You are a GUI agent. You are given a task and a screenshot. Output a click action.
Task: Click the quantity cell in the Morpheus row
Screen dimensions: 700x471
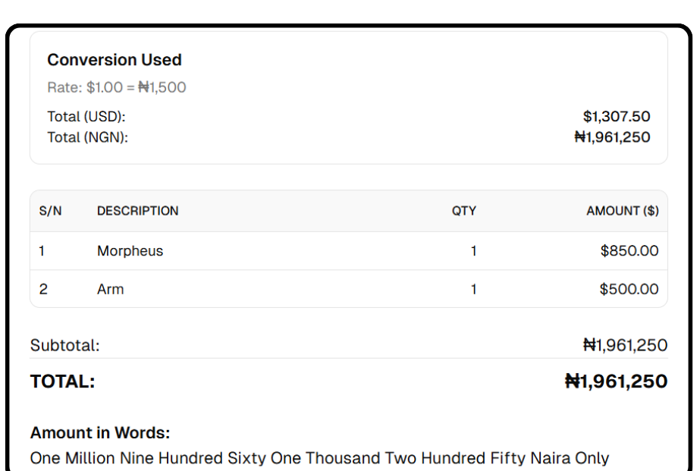[473, 251]
